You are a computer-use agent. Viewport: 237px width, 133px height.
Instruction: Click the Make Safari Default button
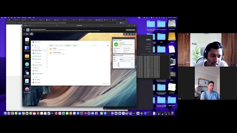point(130,30)
